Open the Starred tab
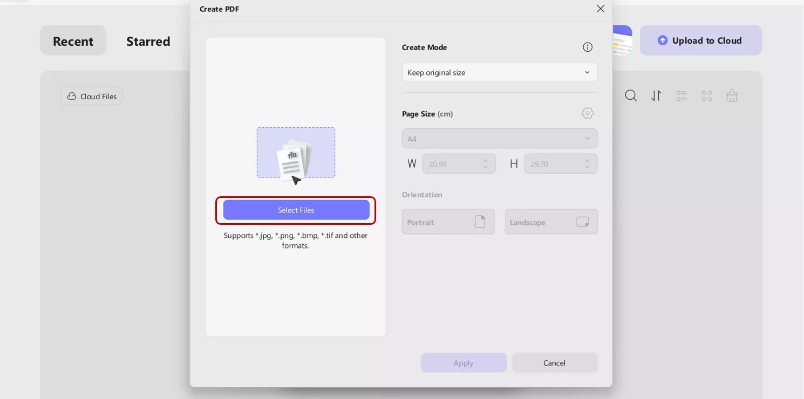The height and width of the screenshot is (399, 804). coord(148,41)
